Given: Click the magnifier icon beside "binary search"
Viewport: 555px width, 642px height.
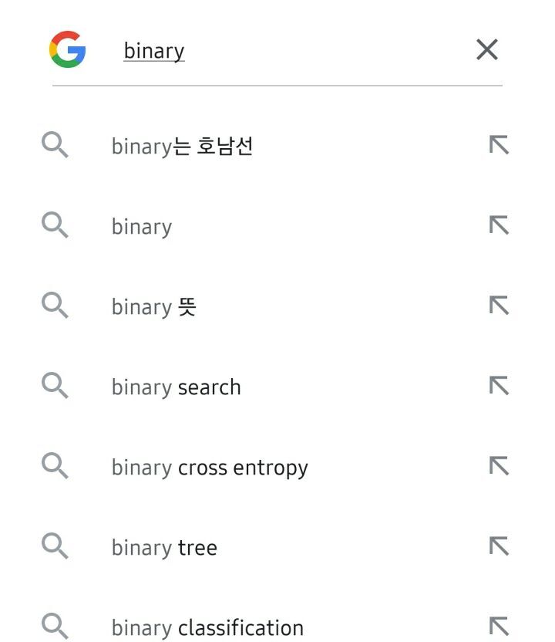Looking at the screenshot, I should click(x=55, y=385).
